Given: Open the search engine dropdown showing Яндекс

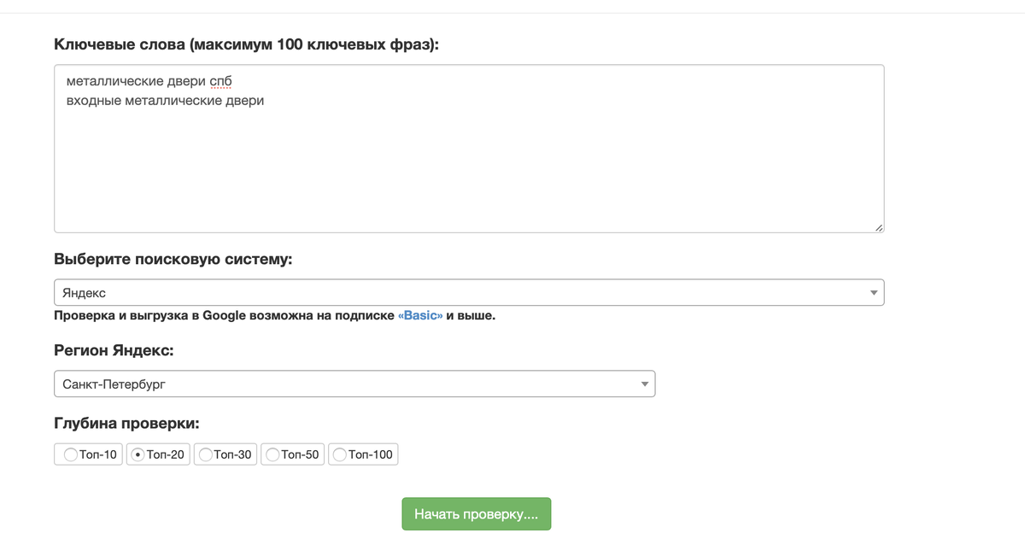Looking at the screenshot, I should (x=468, y=293).
